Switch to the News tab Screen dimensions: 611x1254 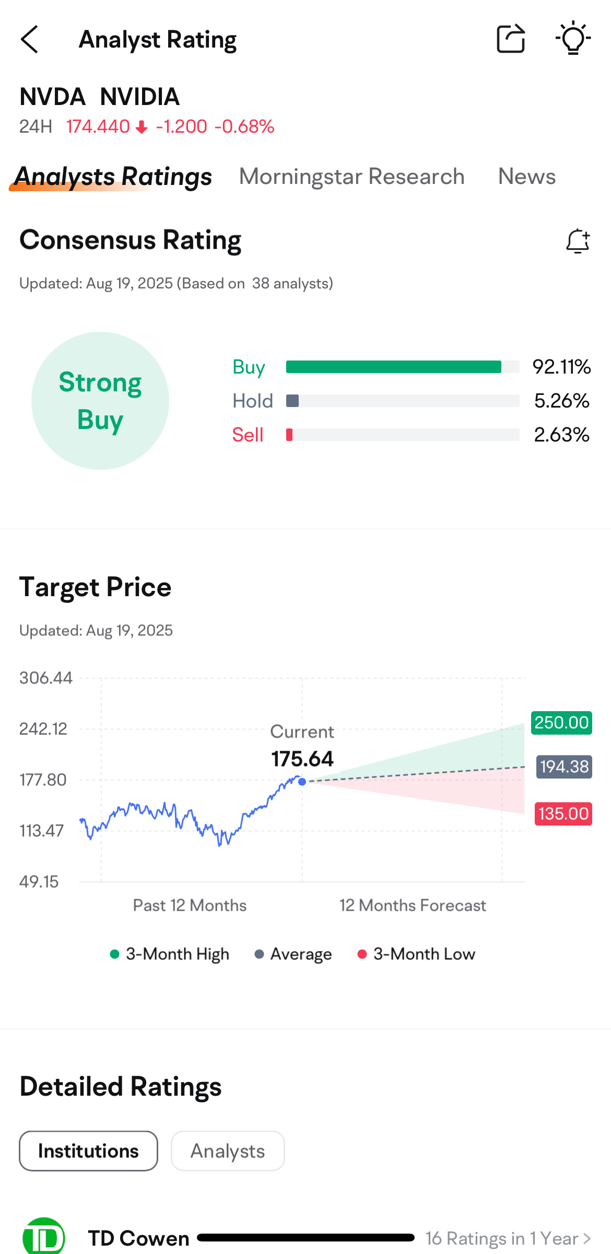click(526, 177)
